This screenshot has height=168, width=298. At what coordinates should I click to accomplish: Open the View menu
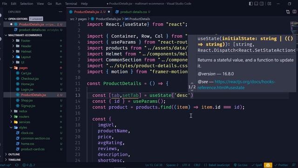click(41, 4)
